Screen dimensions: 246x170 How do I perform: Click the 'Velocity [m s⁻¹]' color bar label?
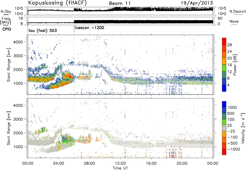click(243, 128)
